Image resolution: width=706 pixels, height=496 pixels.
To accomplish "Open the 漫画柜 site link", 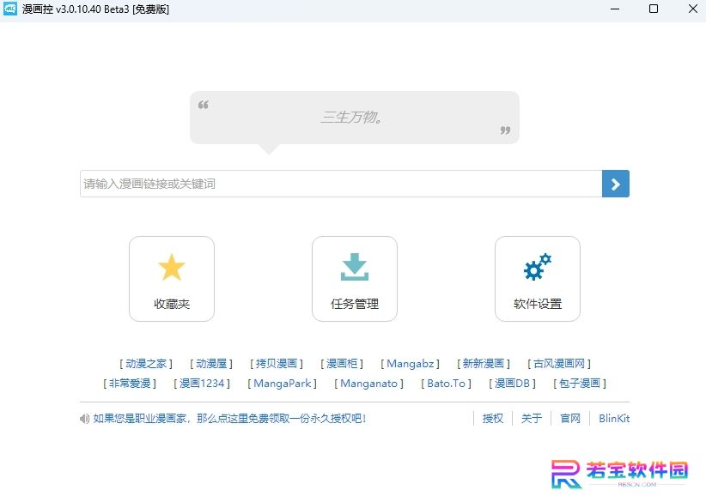I will 342,363.
